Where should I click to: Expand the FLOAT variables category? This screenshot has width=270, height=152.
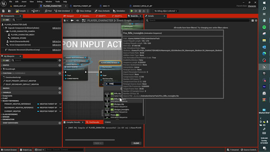tap(2, 98)
